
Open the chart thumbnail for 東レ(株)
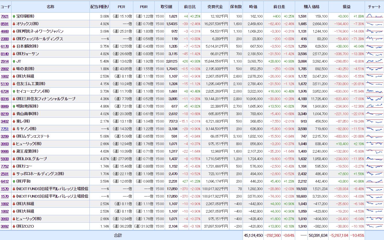tap(374, 121)
